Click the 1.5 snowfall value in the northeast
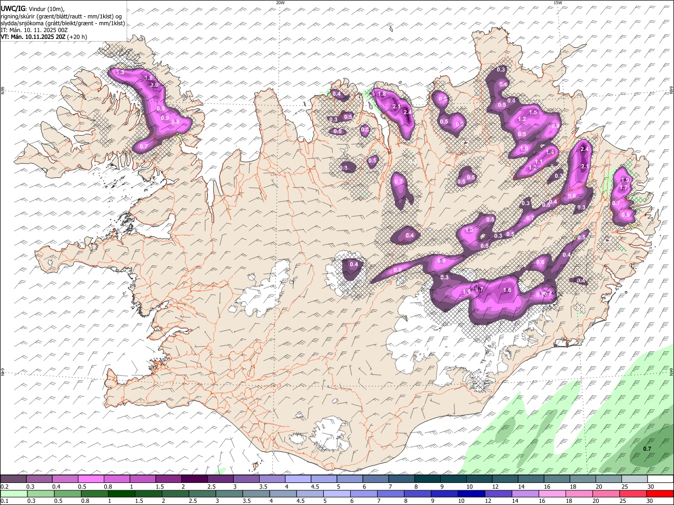The image size is (674, 505). (533, 112)
